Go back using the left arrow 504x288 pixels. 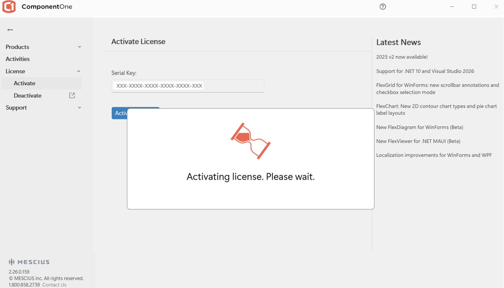[x=10, y=30]
